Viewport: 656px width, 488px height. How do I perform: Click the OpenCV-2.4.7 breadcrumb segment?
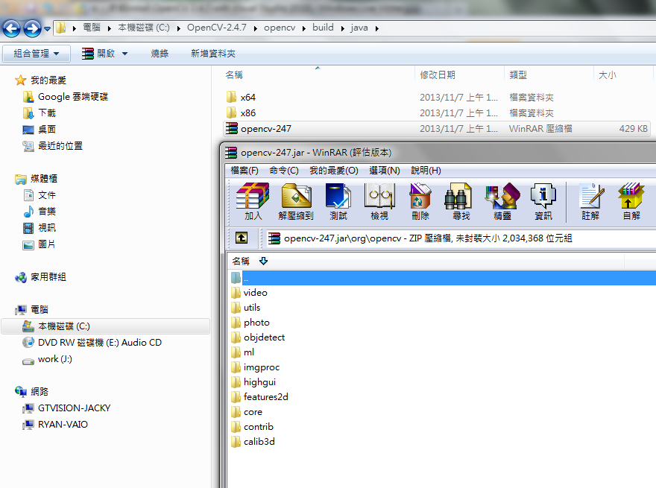click(217, 28)
